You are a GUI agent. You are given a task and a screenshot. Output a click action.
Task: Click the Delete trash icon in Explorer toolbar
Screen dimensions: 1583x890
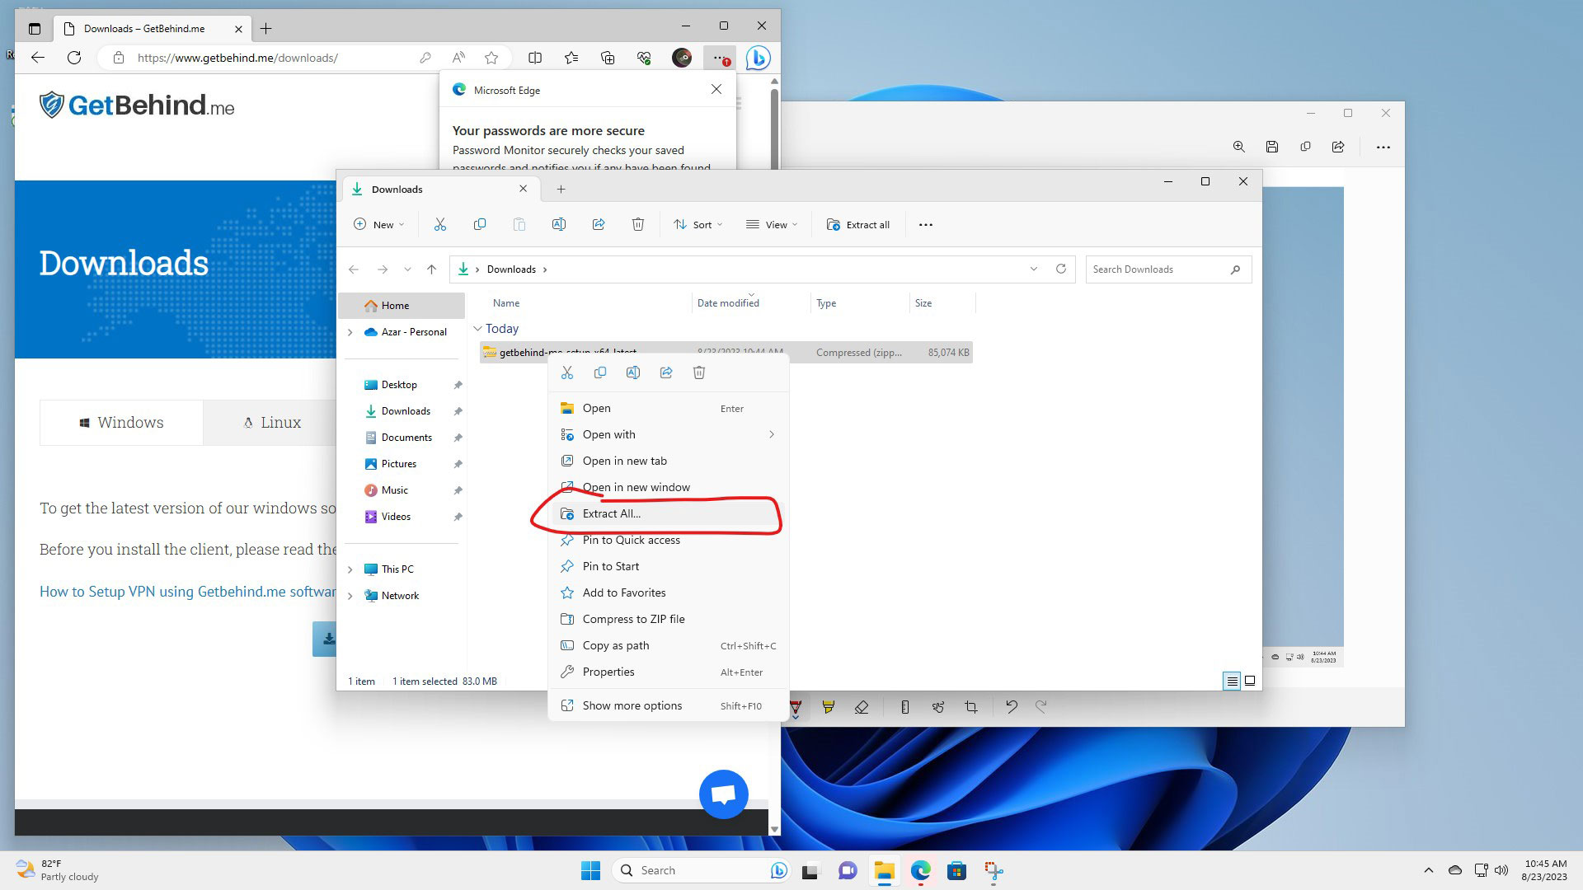point(638,224)
